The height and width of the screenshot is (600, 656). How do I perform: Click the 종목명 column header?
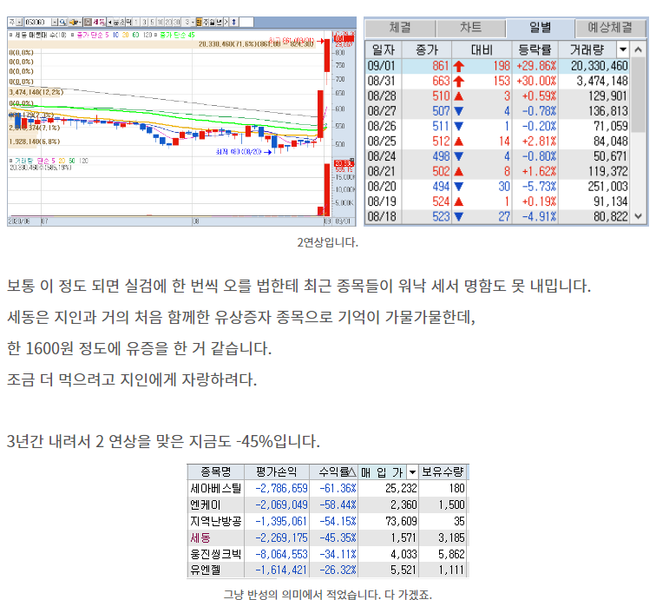[215, 472]
